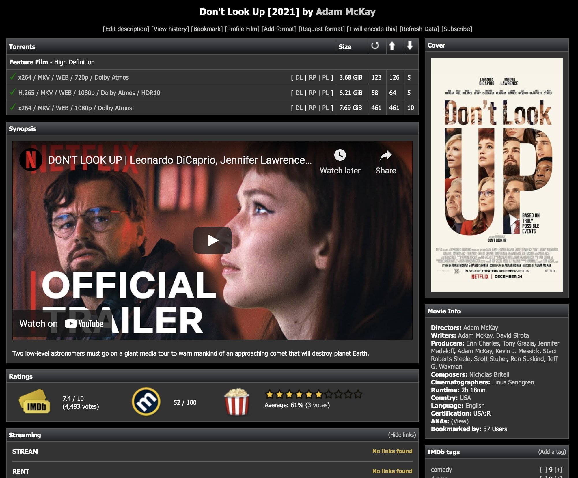This screenshot has width=578, height=478.
Task: Open the Don't Look Up cover poster
Action: [497, 175]
